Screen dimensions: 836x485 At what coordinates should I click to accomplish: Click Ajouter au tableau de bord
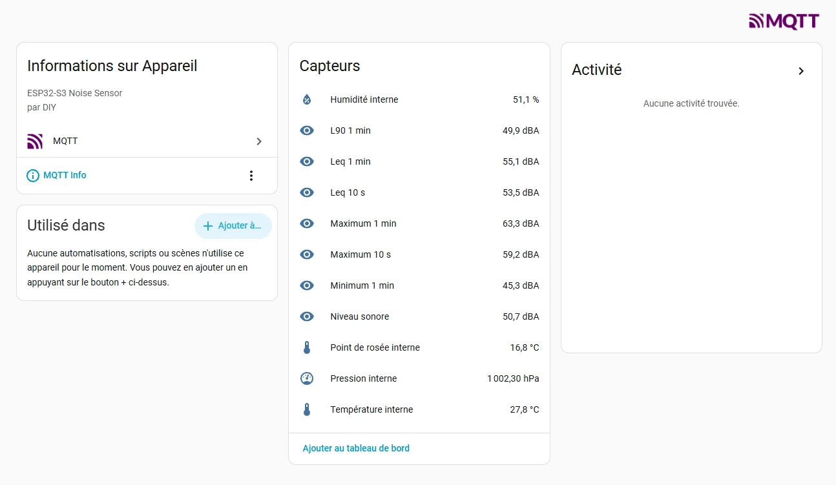(356, 448)
